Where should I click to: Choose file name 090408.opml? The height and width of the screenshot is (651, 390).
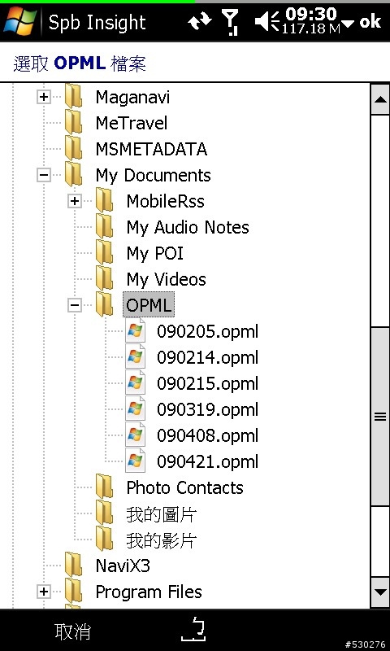(x=208, y=435)
